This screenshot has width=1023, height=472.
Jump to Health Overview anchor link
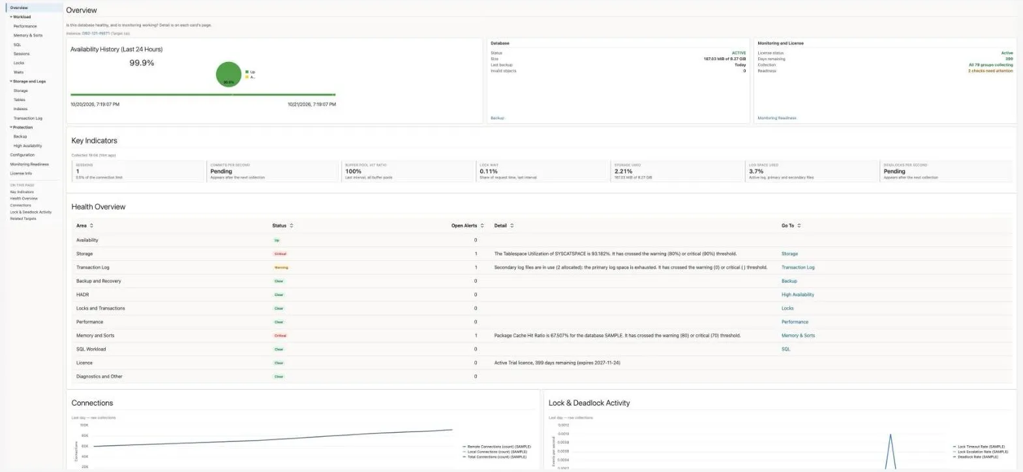(24, 198)
